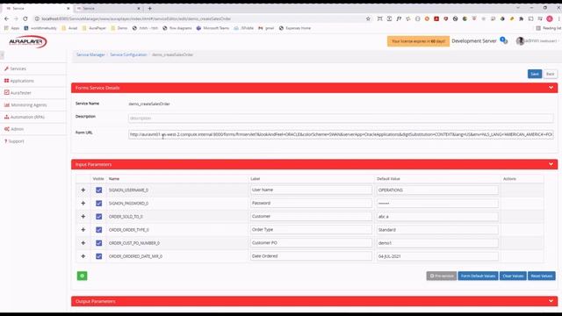Save the service configuration
This screenshot has height=316, width=562.
[x=535, y=74]
